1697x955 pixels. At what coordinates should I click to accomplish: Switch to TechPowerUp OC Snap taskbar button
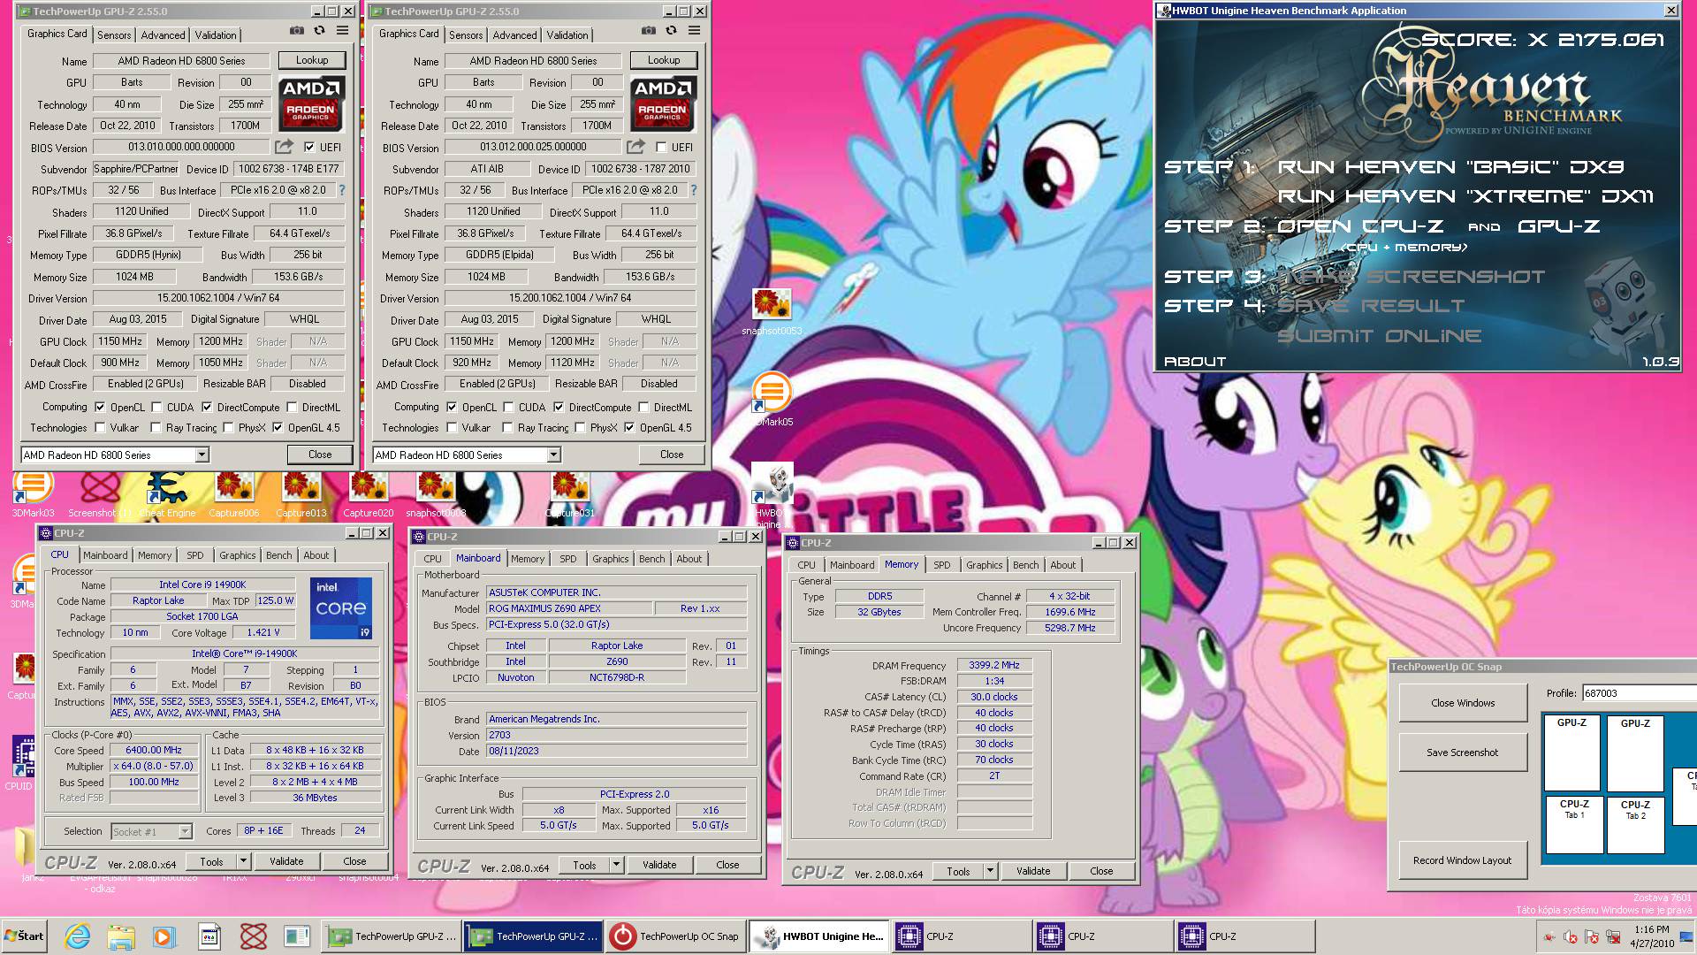675,936
